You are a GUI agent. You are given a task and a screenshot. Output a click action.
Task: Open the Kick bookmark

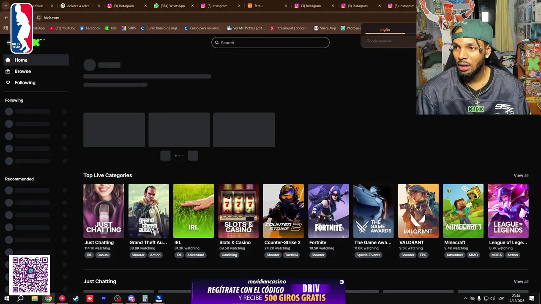click(111, 28)
